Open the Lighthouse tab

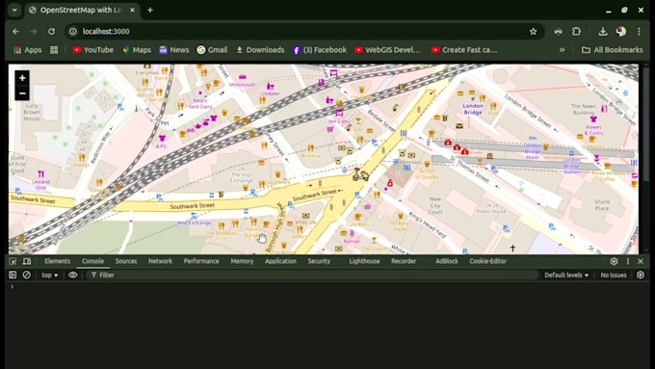tap(364, 261)
